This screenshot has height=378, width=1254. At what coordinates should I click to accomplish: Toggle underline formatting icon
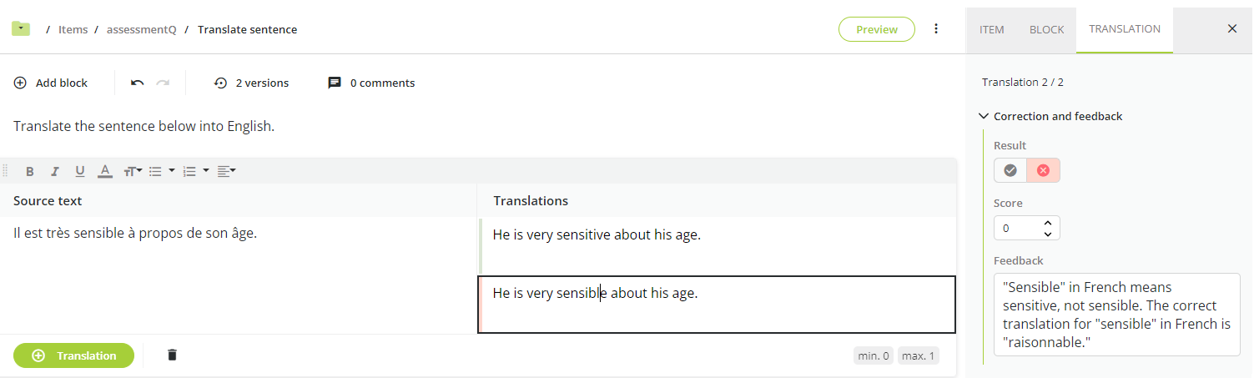[80, 171]
